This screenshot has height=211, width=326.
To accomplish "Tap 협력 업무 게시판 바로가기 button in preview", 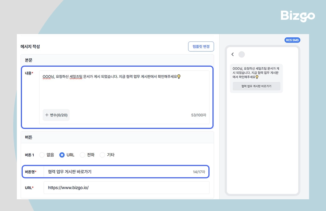I will (256, 86).
